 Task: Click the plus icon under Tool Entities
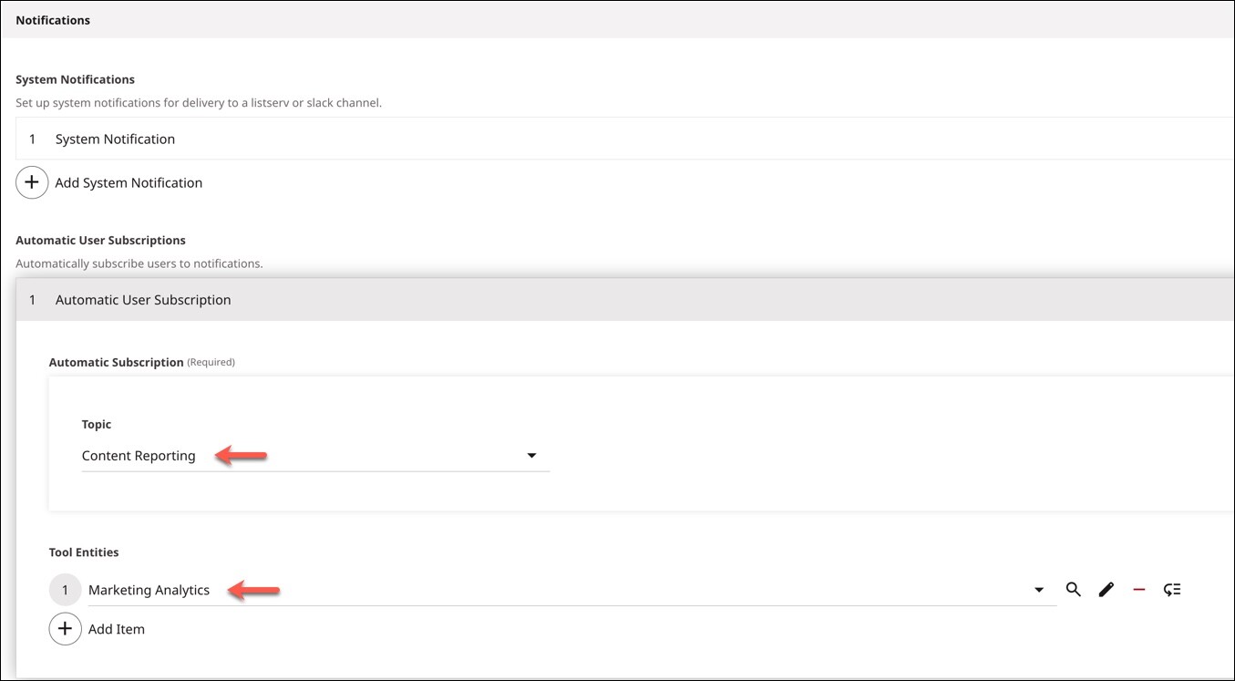(64, 628)
